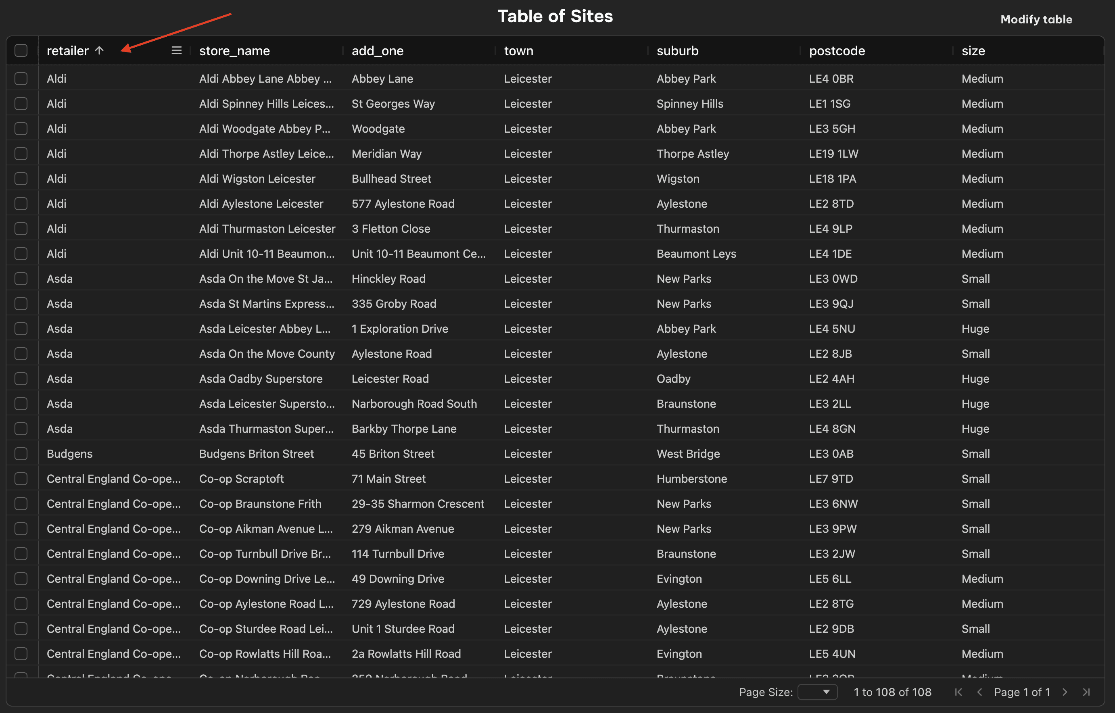Click the 'Co-op Braunstone Frith' store cell
Image resolution: width=1115 pixels, height=713 pixels.
(260, 504)
